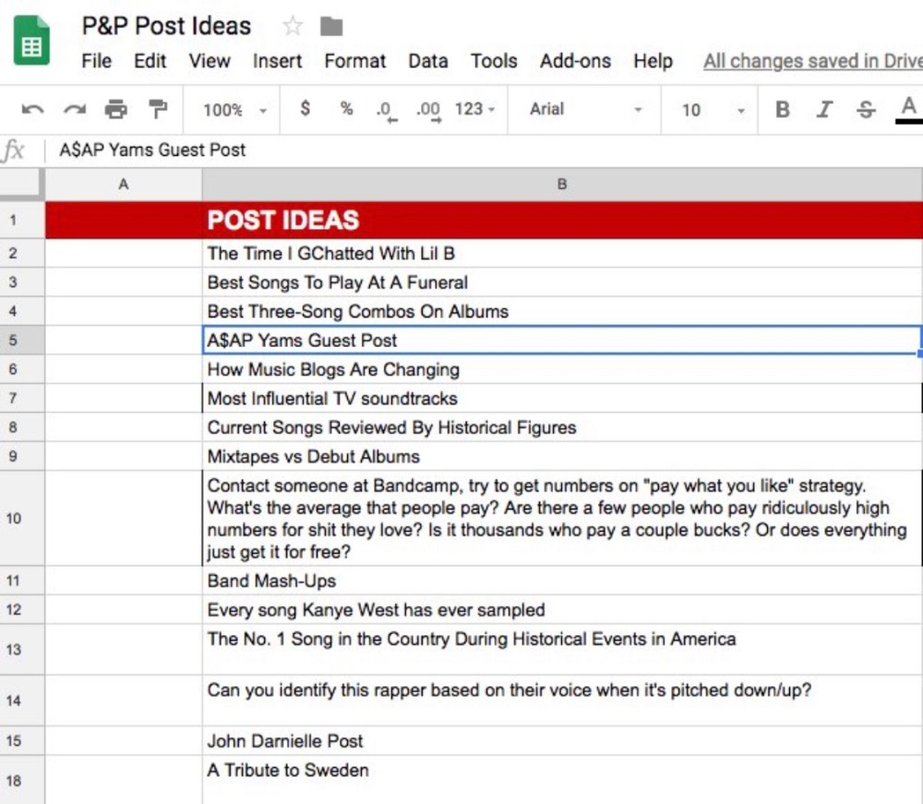Viewport: 923px width, 804px height.
Task: Toggle strikethrough formatting
Action: tap(866, 110)
